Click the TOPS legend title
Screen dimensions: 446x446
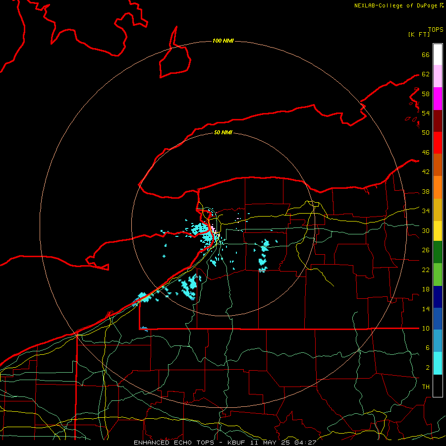436,29
